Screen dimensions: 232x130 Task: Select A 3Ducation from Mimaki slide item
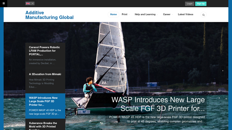point(45,81)
